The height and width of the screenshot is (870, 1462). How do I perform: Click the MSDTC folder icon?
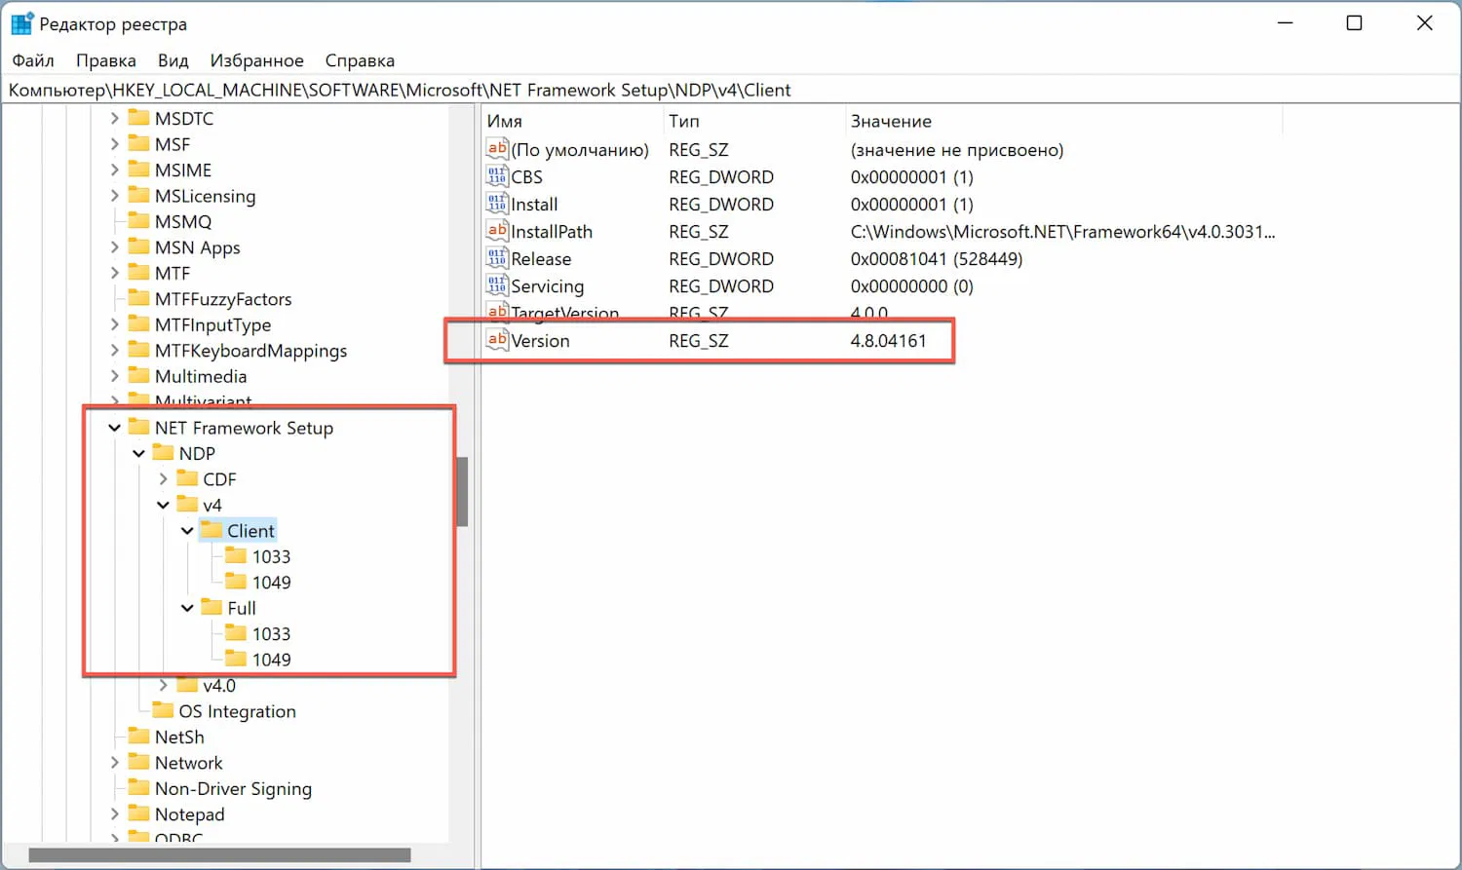coord(139,118)
